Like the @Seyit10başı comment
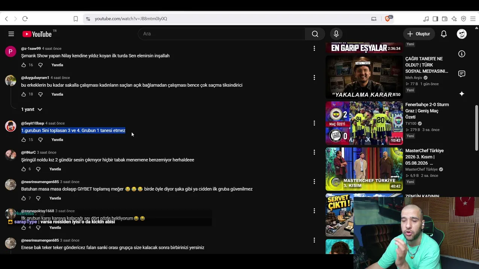This screenshot has height=269, width=479. pyautogui.click(x=24, y=140)
